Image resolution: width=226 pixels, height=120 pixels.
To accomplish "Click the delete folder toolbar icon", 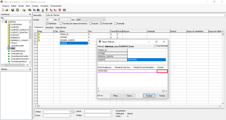I will (x=30, y=10).
